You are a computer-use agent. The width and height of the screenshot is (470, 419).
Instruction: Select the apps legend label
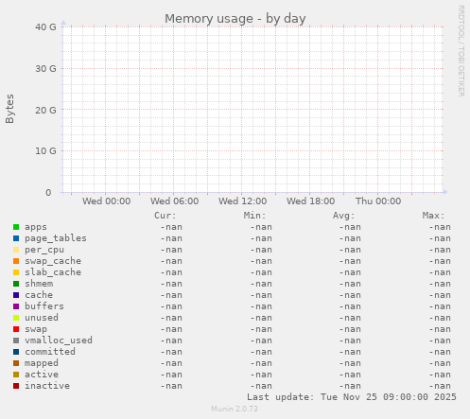(36, 227)
